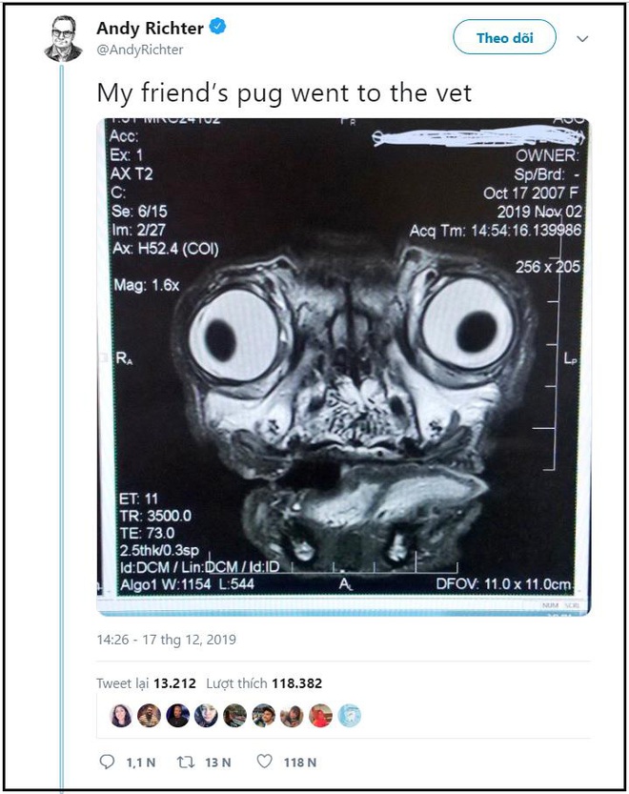Click the red-toned liker avatar
This screenshot has width=629, height=794.
click(320, 716)
